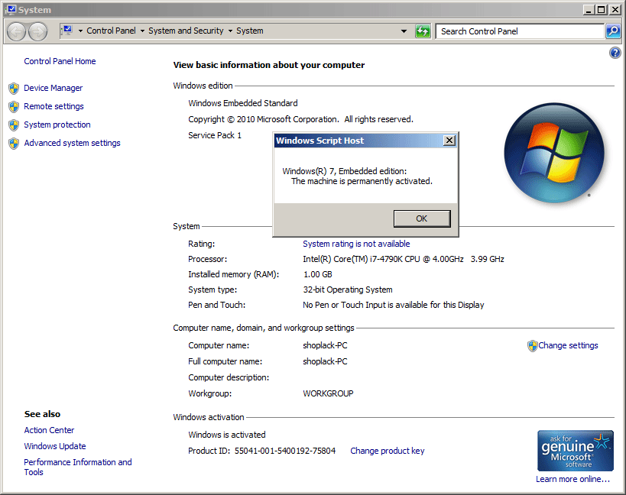Close the Windows Script Host dialog
This screenshot has height=495, width=626.
449,141
